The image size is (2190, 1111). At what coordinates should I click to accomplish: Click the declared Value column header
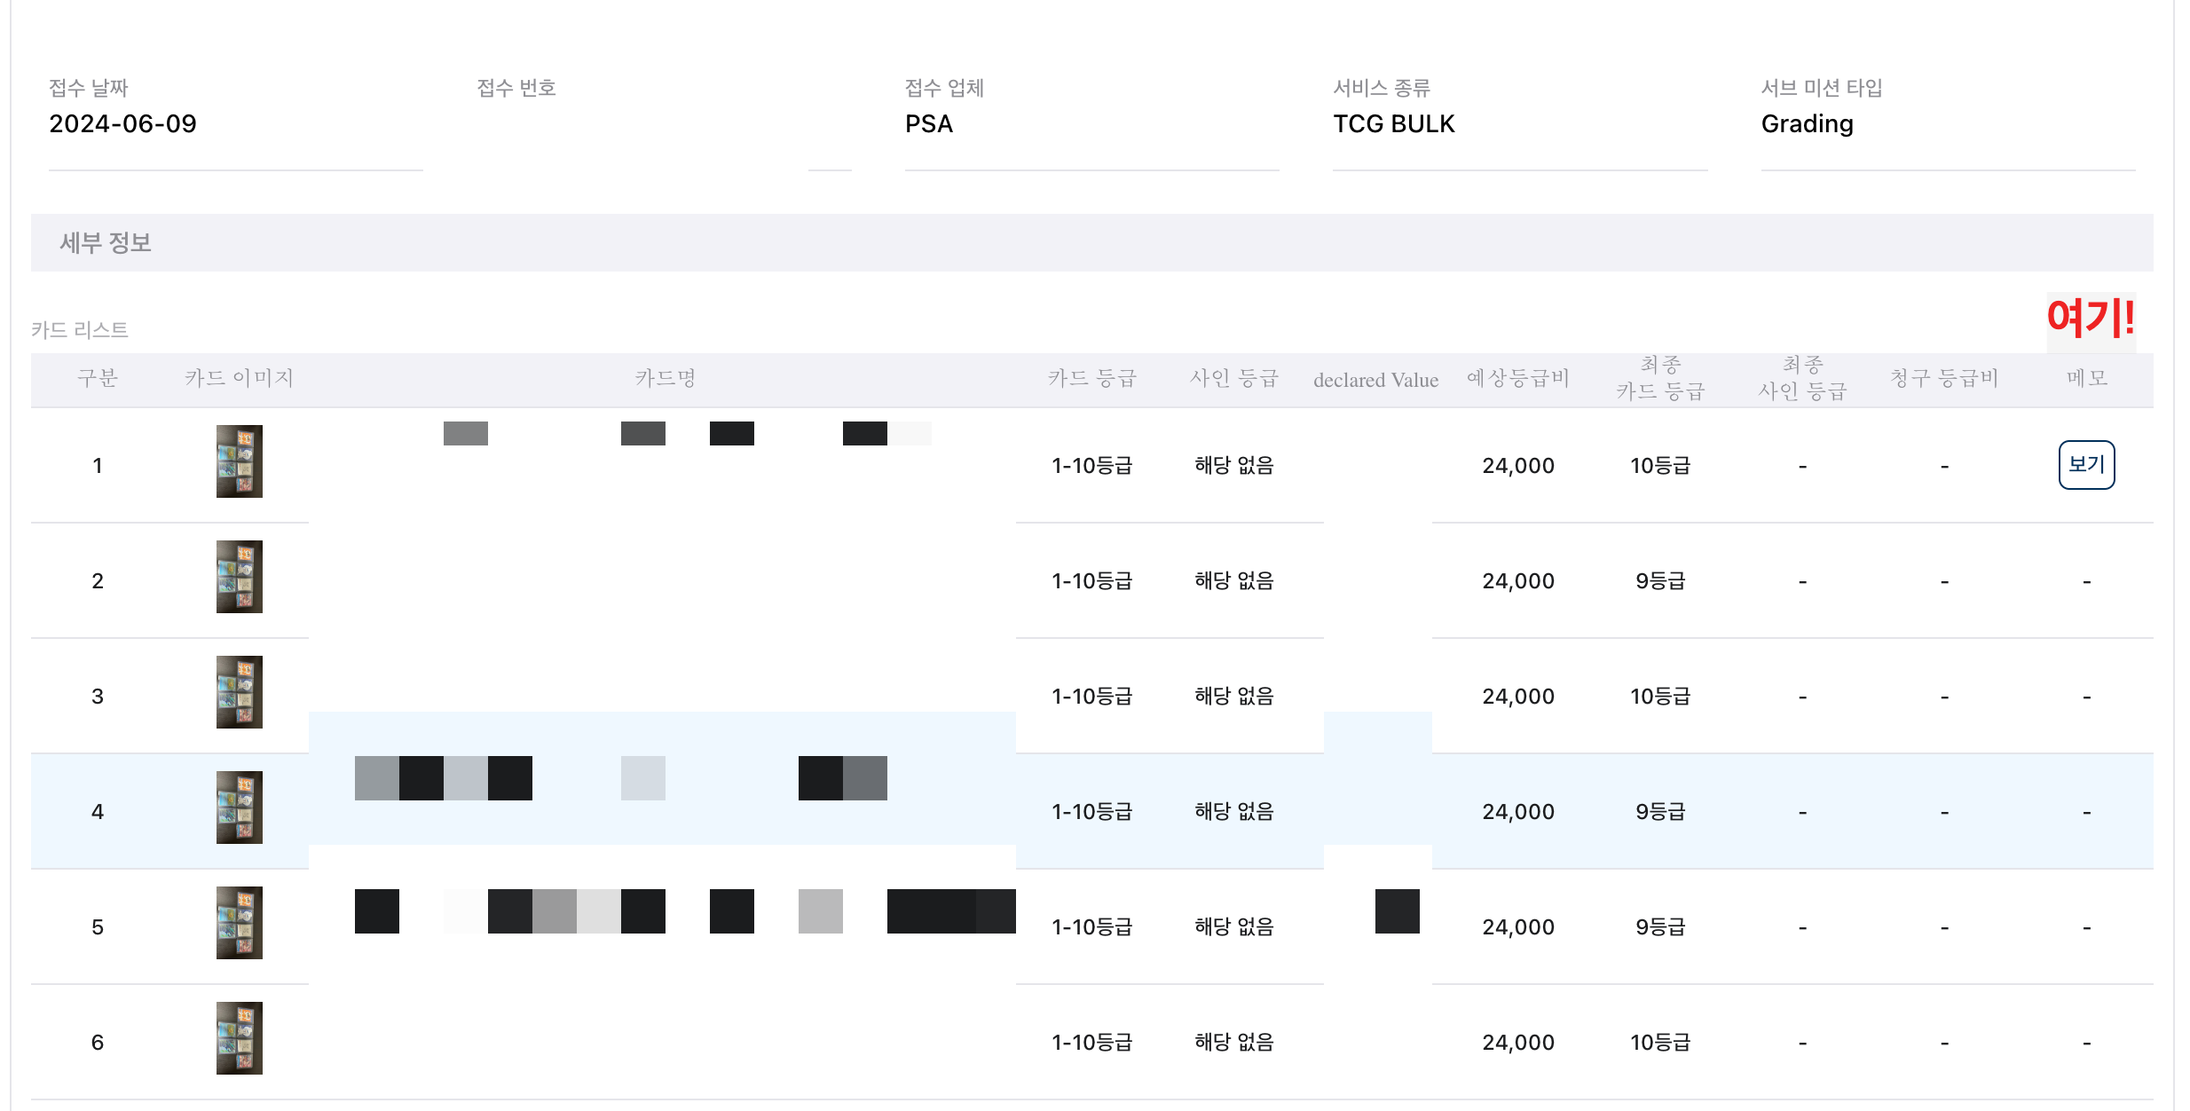[1376, 380]
